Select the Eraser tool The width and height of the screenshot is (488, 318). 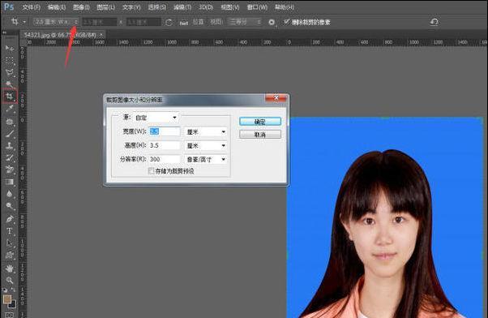click(x=10, y=170)
